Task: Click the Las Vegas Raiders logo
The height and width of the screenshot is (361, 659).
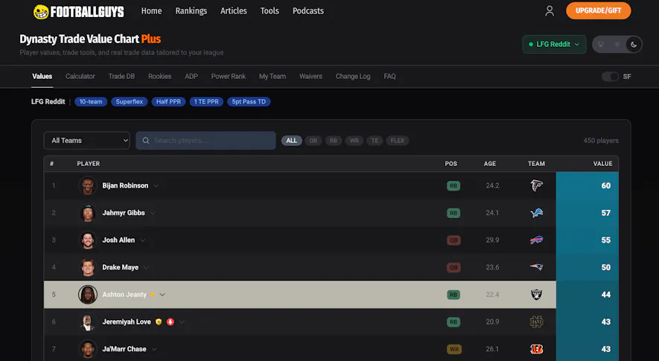Action: click(536, 295)
